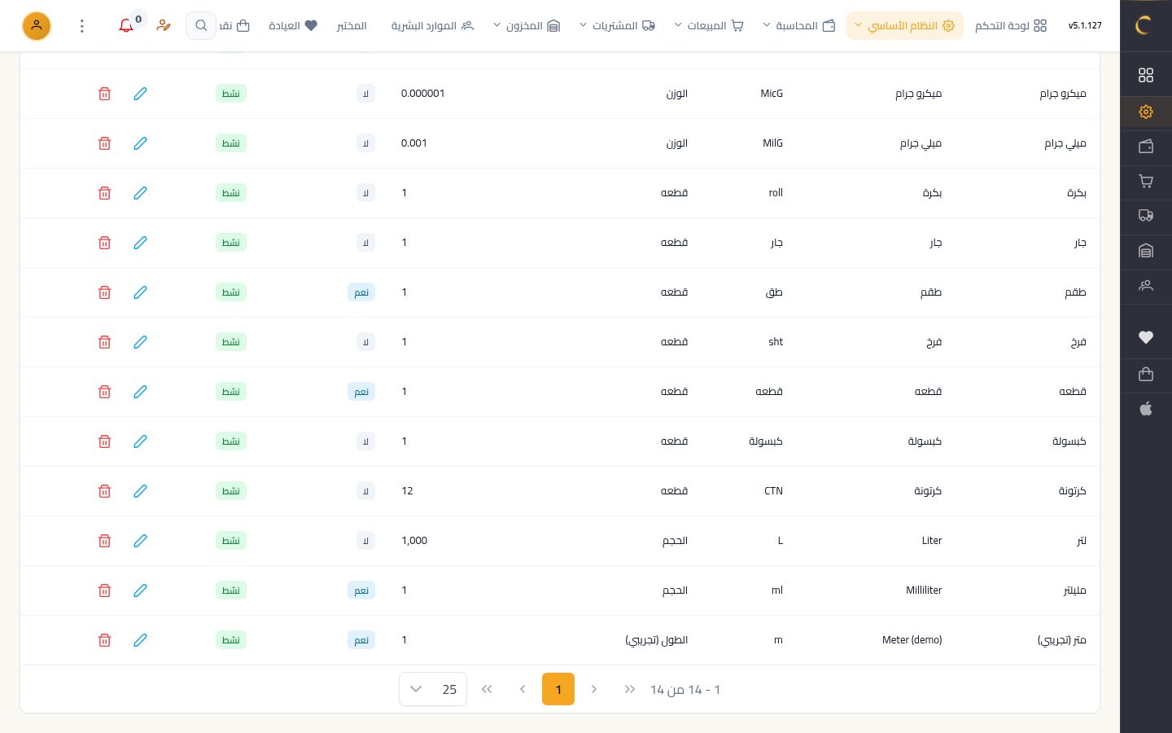Screen dimensions: 1172x733
Task: Open the sidebar delivery truck icon
Action: [x=1146, y=216]
